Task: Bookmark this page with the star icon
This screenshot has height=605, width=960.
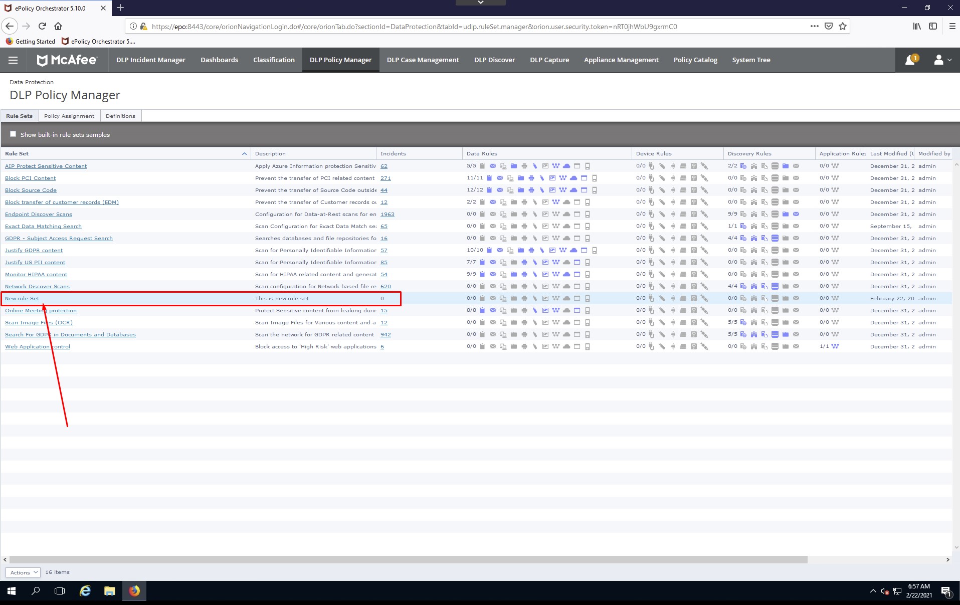Action: pyautogui.click(x=843, y=26)
